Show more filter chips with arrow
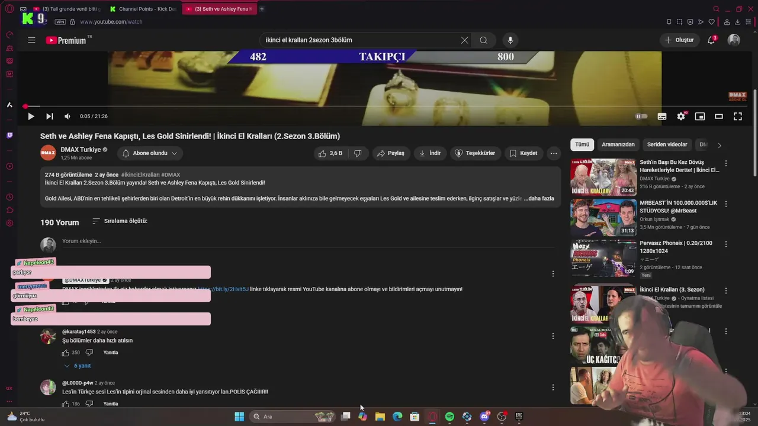 720,145
